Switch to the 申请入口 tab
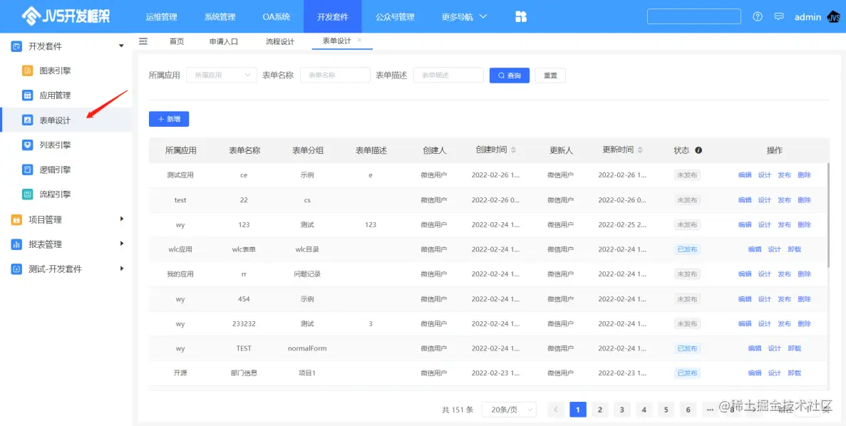Viewport: 846px width, 426px height. [224, 41]
